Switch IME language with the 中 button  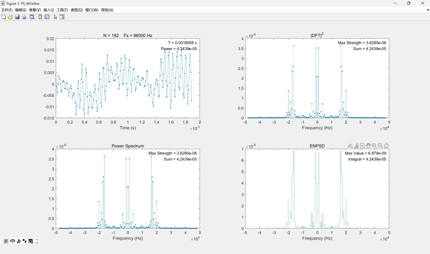pyautogui.click(x=13, y=241)
